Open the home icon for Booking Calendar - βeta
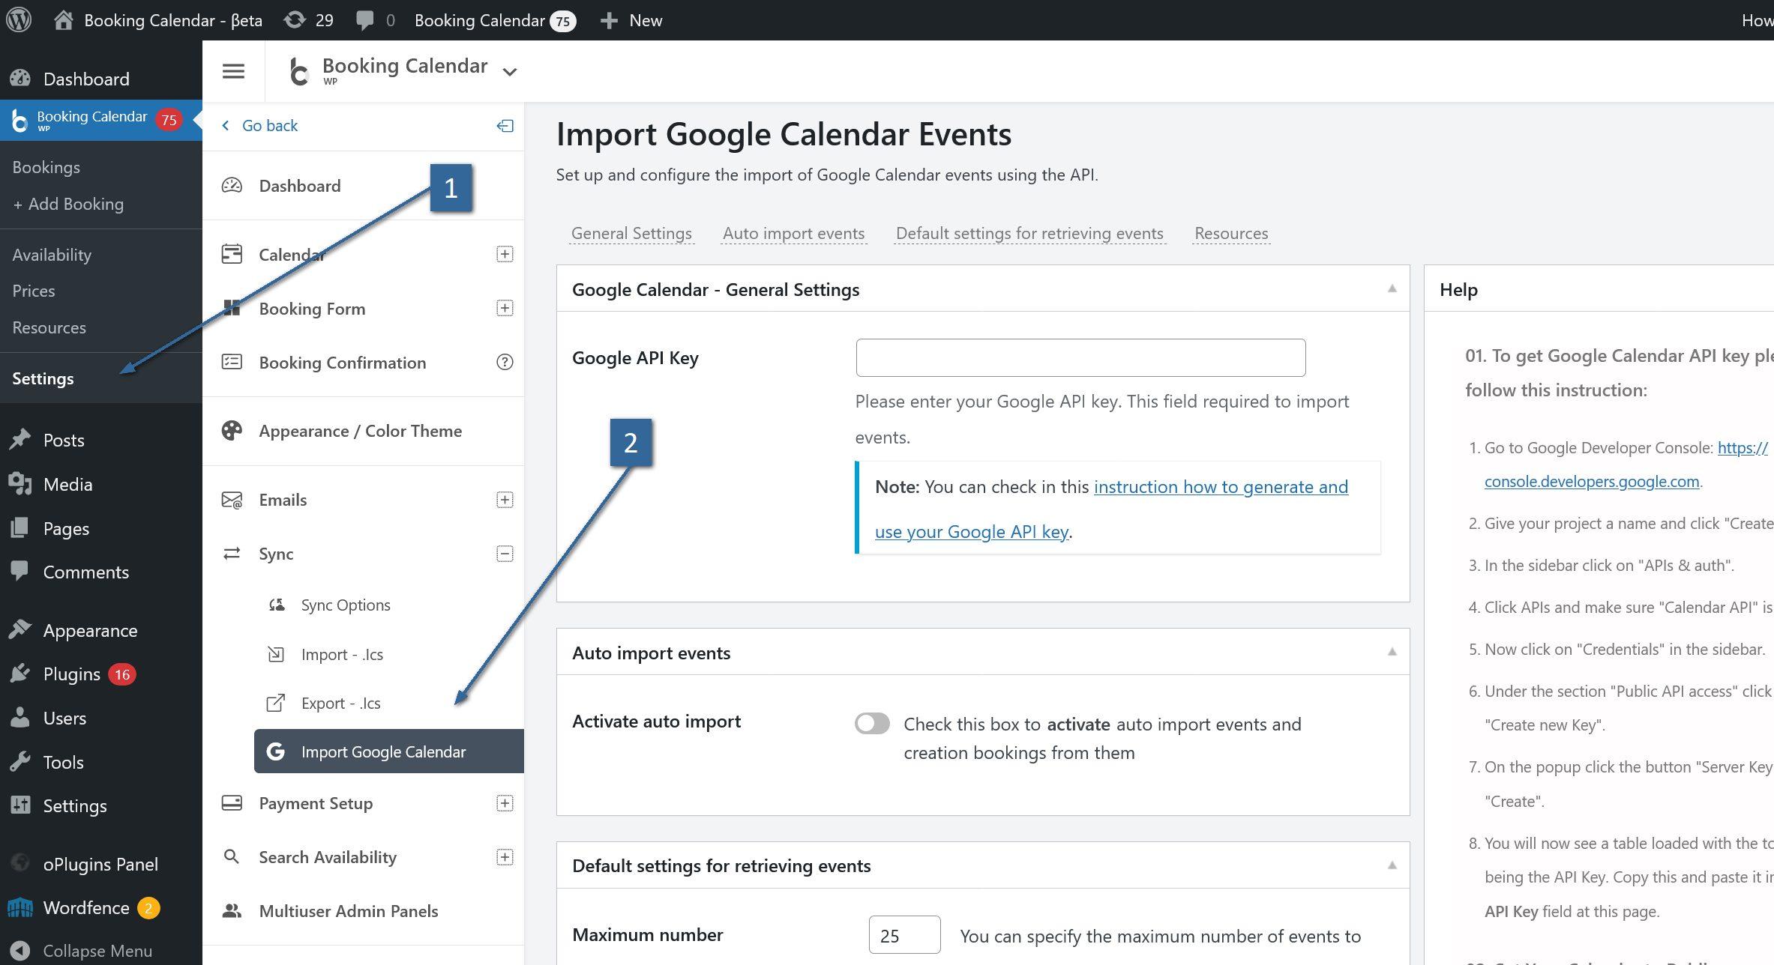This screenshot has height=965, width=1774. (x=64, y=20)
